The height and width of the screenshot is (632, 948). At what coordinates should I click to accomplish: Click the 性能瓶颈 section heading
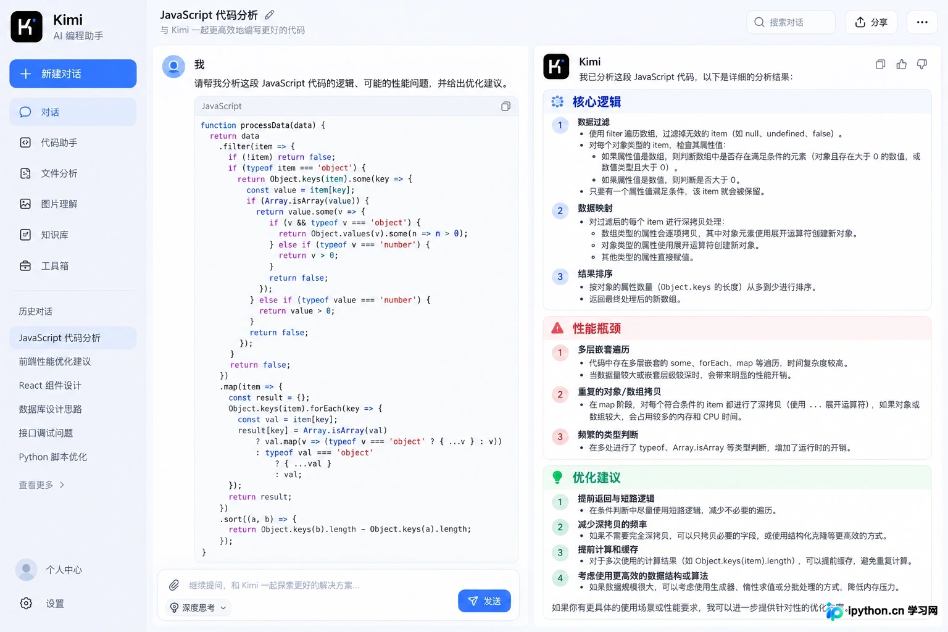pos(596,328)
